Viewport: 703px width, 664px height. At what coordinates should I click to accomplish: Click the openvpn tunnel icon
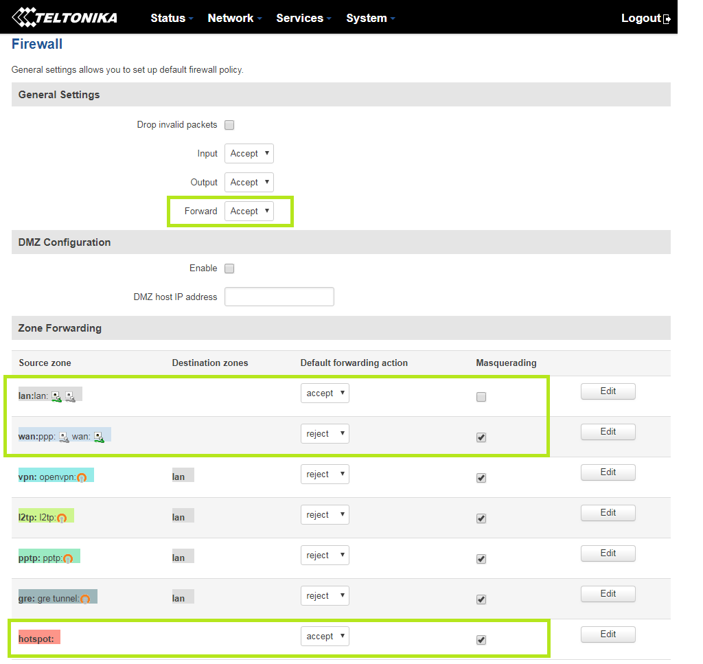[x=82, y=477]
